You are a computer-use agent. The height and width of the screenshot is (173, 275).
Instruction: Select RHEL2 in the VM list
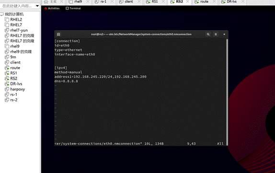16,20
